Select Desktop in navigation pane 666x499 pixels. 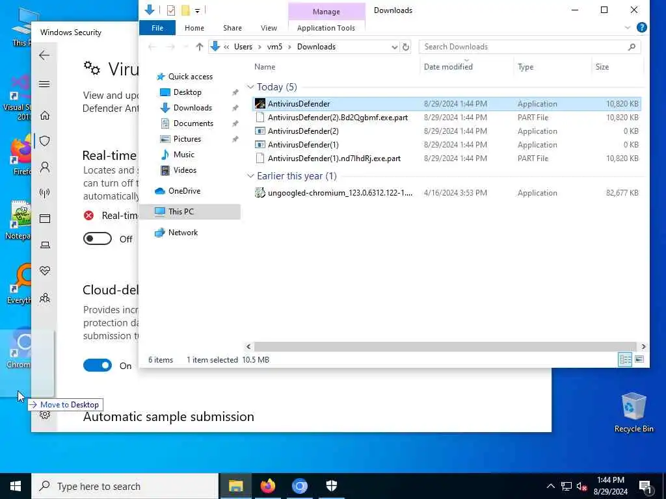[x=187, y=92]
